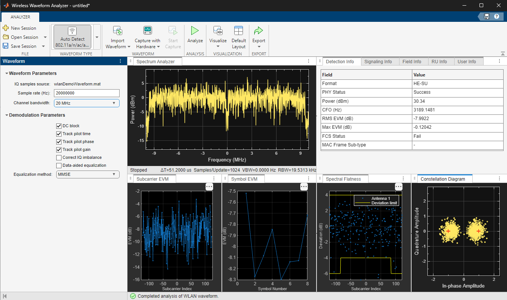Screen dimensions: 507x300
Task: Select Auto Detect 802.11a/n/ac waveform type
Action: 72,37
